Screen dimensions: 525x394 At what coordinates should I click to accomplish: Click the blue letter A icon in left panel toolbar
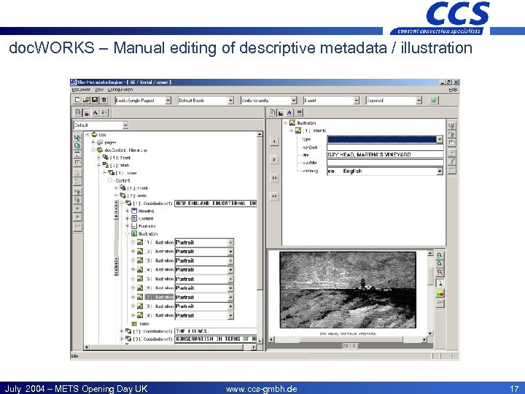96,112
